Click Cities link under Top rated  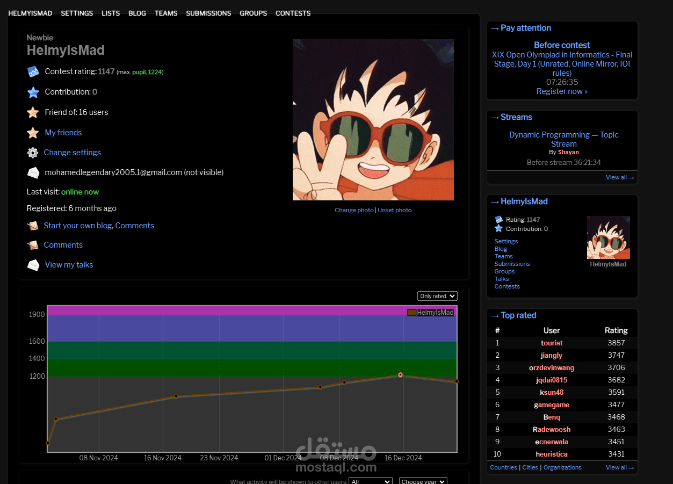(530, 467)
